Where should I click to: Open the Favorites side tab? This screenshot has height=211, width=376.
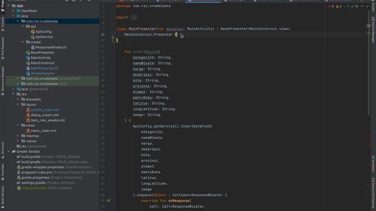2,172
